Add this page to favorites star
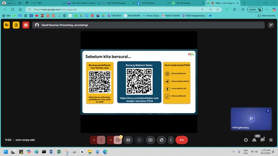Image resolution: width=278 pixels, height=156 pixels. tap(218, 10)
